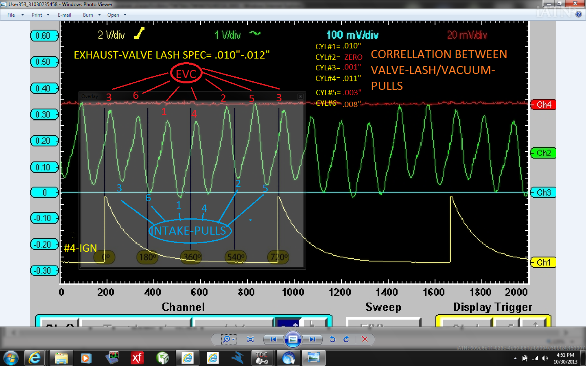Click the volume speaker tray icon
Screen dimensions: 586x366
pyautogui.click(x=544, y=358)
